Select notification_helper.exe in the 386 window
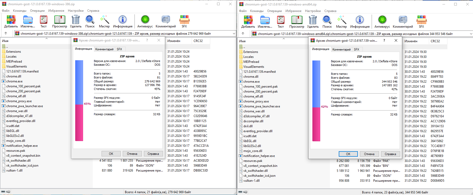 [22, 146]
